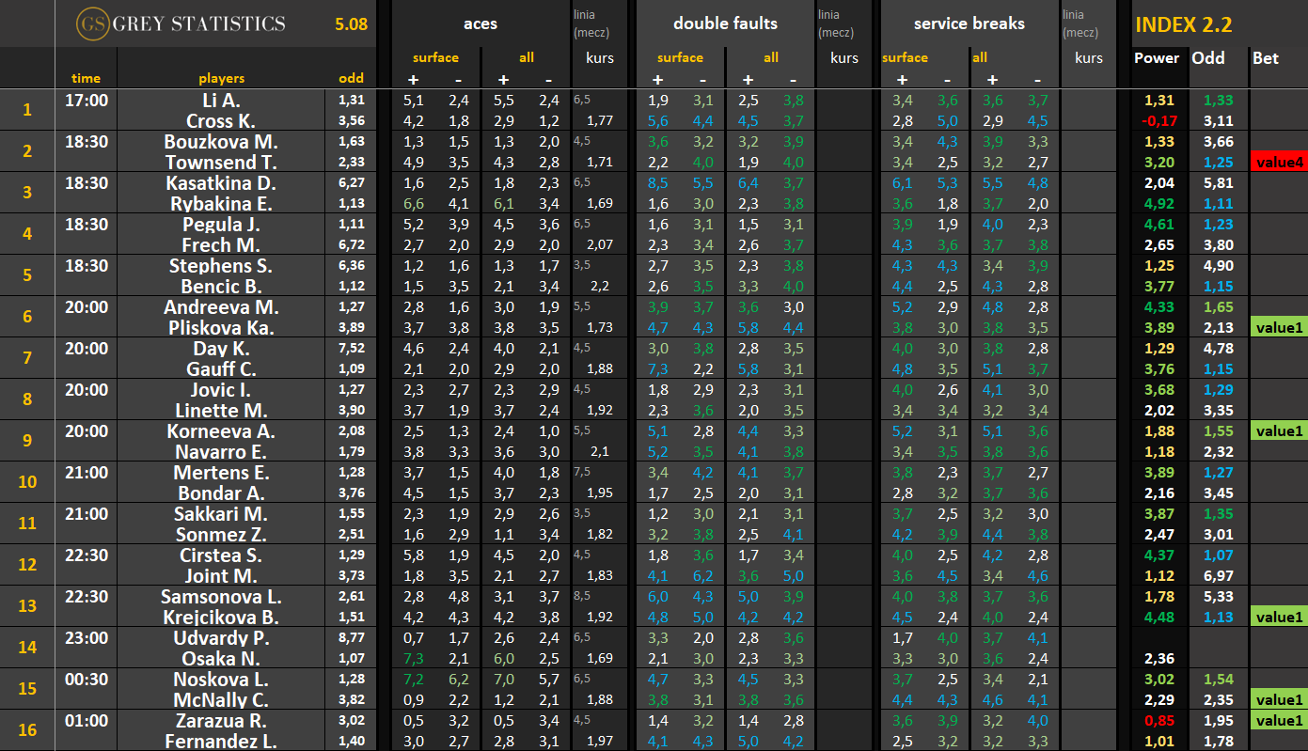Viewport: 1308px width, 751px height.
Task: Select player Mertens E.
Action: point(221,472)
